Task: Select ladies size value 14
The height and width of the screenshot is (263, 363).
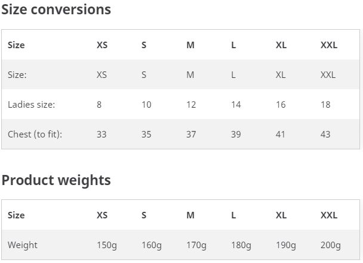Action: (x=236, y=105)
